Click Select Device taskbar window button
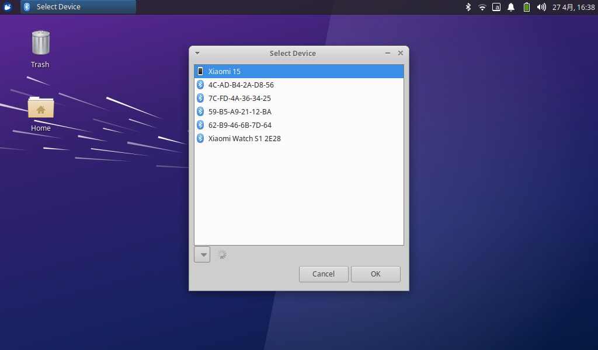The width and height of the screenshot is (598, 350). click(78, 7)
